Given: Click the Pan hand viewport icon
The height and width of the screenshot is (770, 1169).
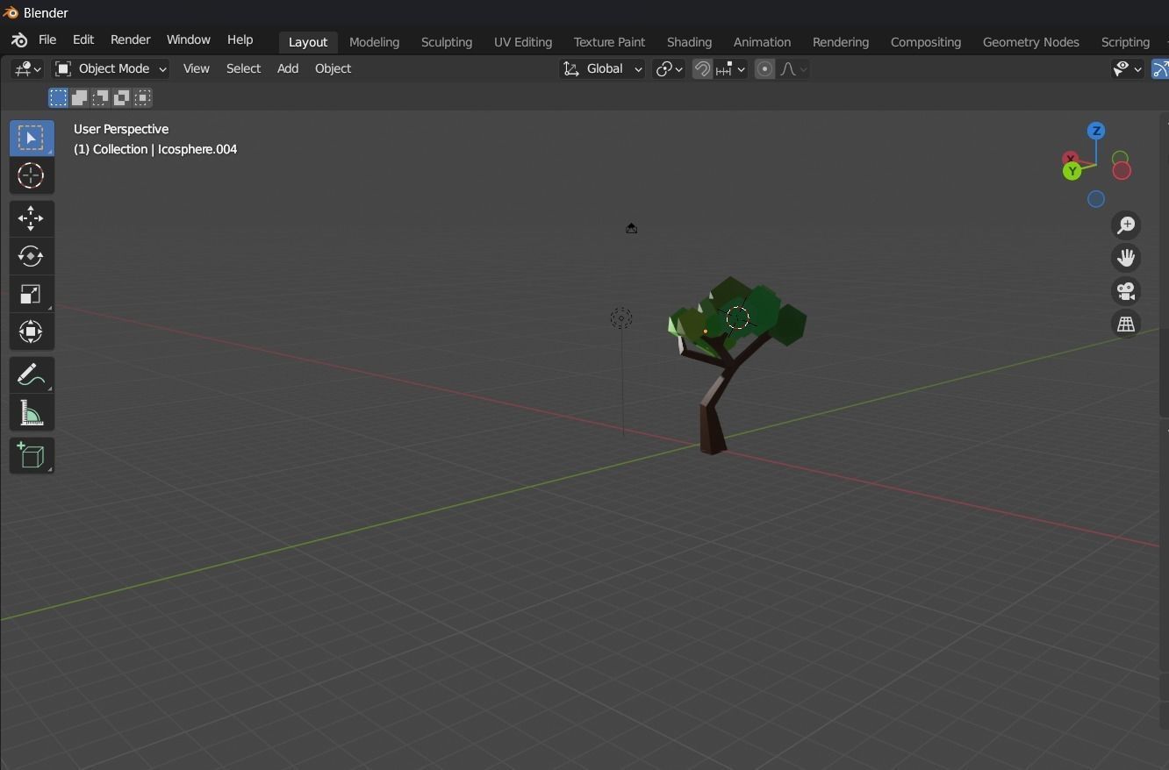Looking at the screenshot, I should [x=1126, y=258].
